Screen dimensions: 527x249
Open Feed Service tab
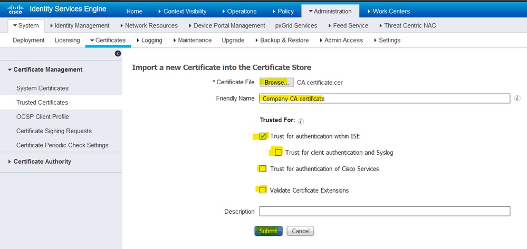[x=348, y=25]
